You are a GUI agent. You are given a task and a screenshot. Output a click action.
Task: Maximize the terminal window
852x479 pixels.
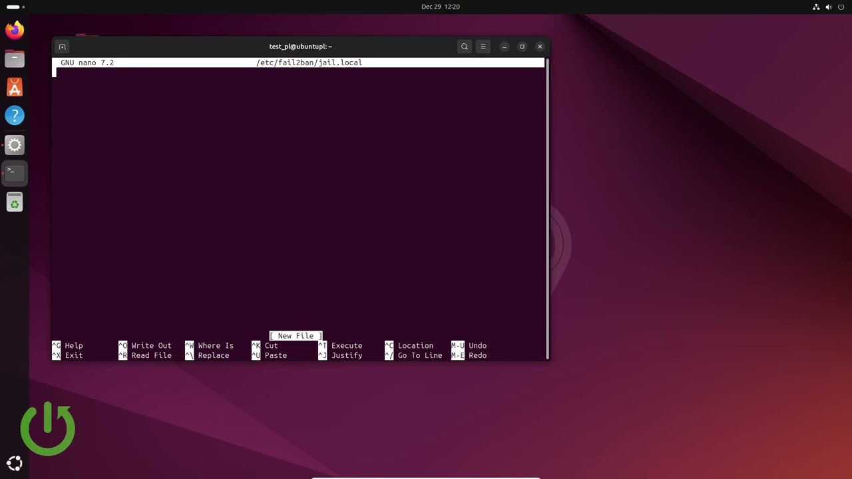(523, 47)
